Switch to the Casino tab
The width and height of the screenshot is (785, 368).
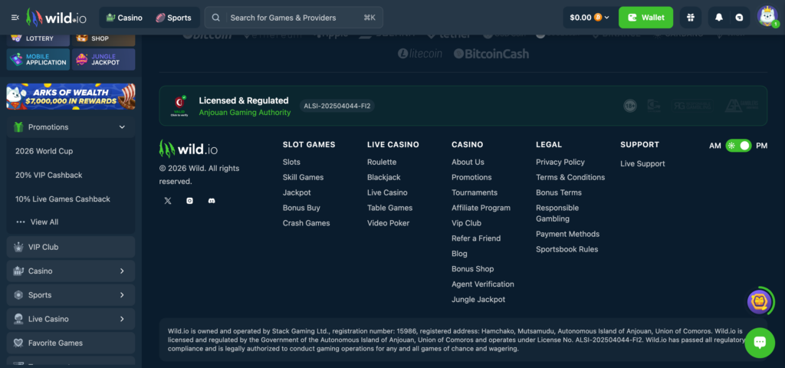124,18
